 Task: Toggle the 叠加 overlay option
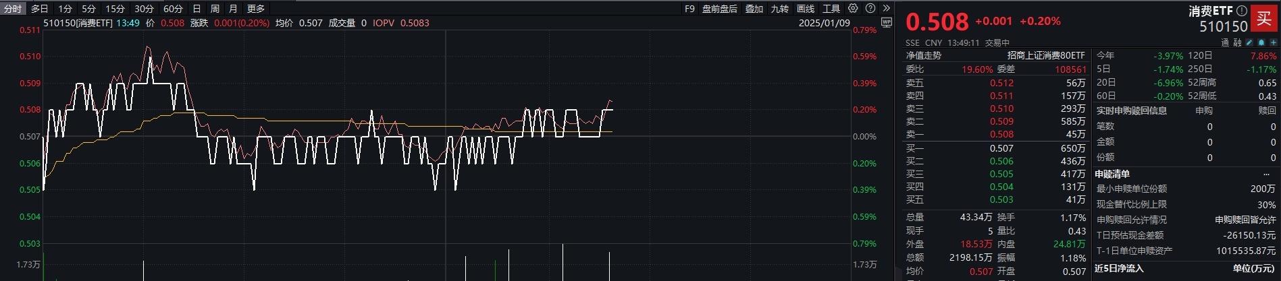(754, 9)
